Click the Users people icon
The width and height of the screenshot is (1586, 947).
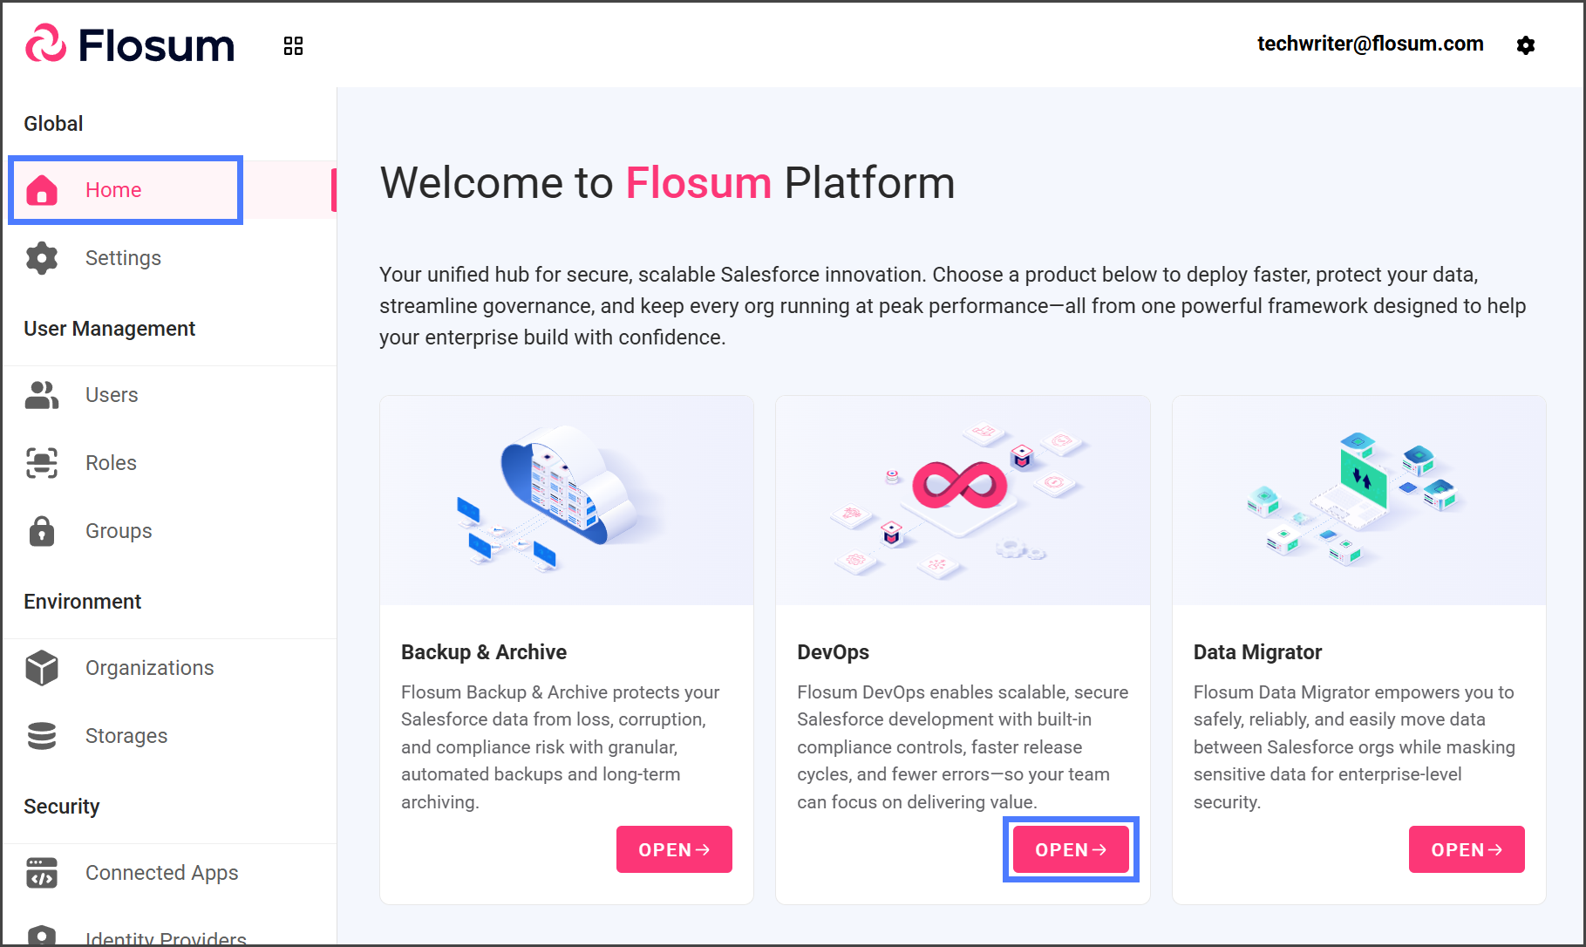[x=42, y=395]
